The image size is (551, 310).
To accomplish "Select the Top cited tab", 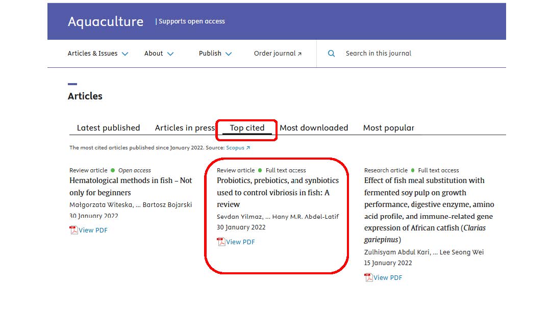I will pos(247,128).
